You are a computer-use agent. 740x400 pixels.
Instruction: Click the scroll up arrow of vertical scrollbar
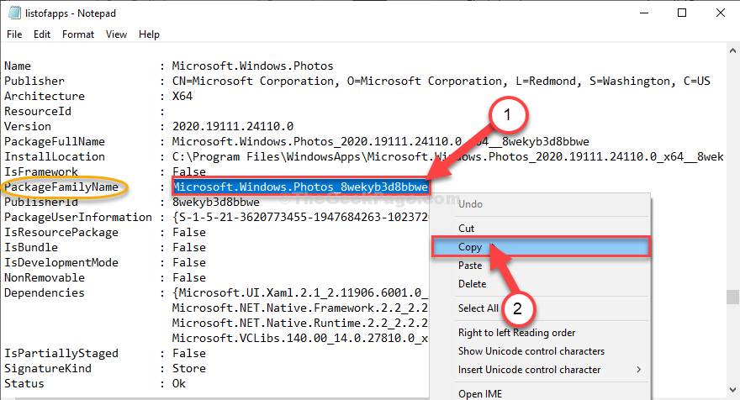[x=732, y=50]
